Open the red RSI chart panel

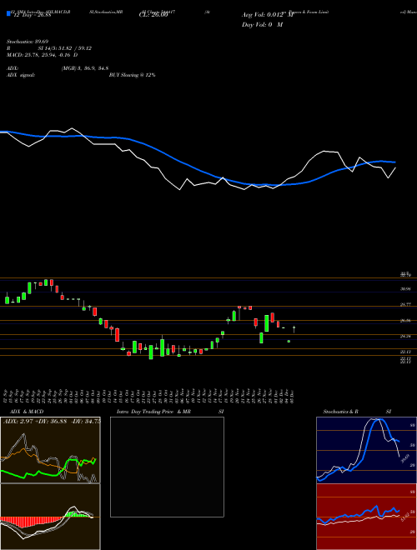tap(366, 517)
